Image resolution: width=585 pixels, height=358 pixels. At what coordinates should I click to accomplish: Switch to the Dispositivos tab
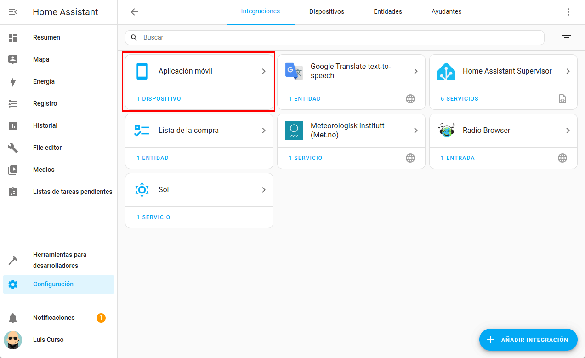pyautogui.click(x=326, y=12)
